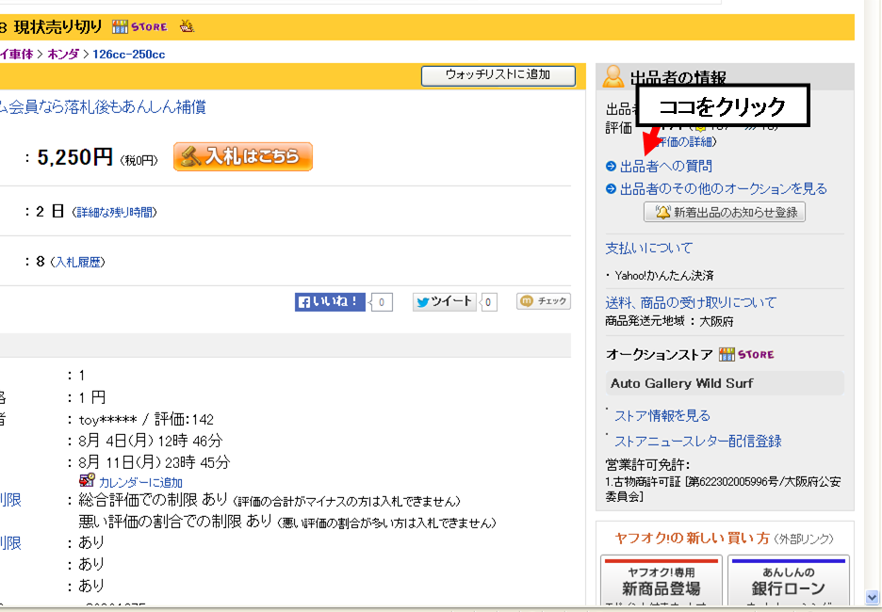Open the 入札履歴 bid history link
The height and width of the screenshot is (612, 882).
77,262
